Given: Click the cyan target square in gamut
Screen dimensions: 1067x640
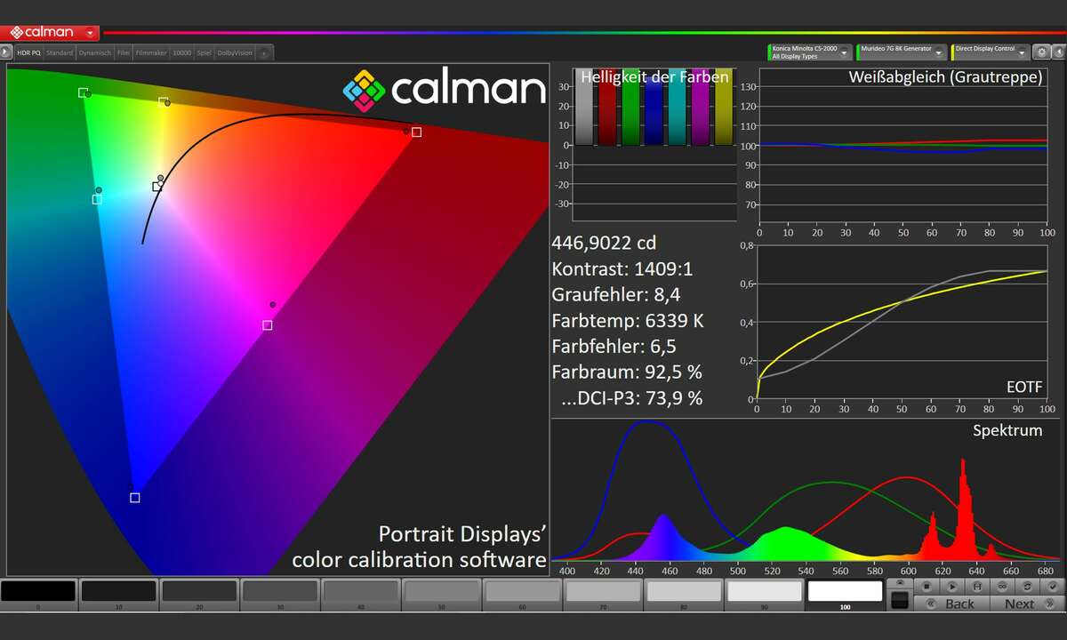Looking at the screenshot, I should [97, 200].
